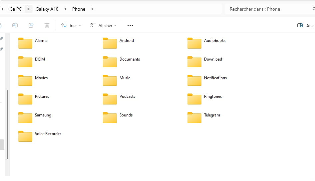Screen dimensions: 315x181
Task: Select the Alarms folder name
Action: click(41, 41)
